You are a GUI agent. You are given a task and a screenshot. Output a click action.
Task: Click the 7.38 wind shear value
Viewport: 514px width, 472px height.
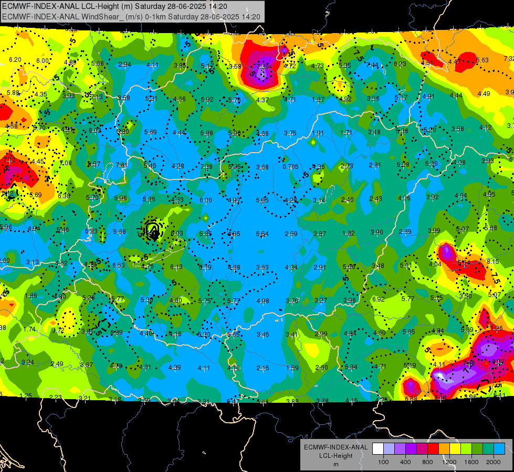(x=206, y=167)
